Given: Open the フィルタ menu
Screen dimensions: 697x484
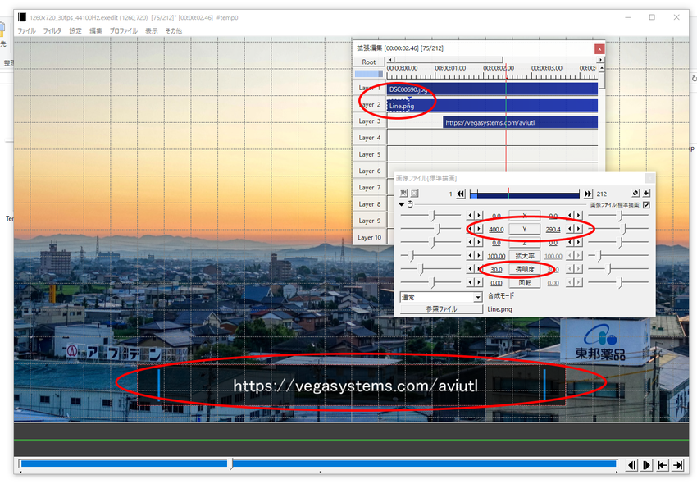Looking at the screenshot, I should pos(52,30).
